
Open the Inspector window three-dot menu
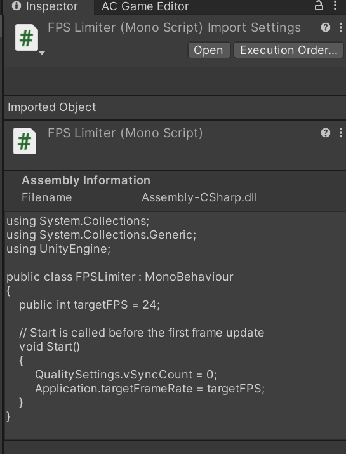(x=335, y=5)
